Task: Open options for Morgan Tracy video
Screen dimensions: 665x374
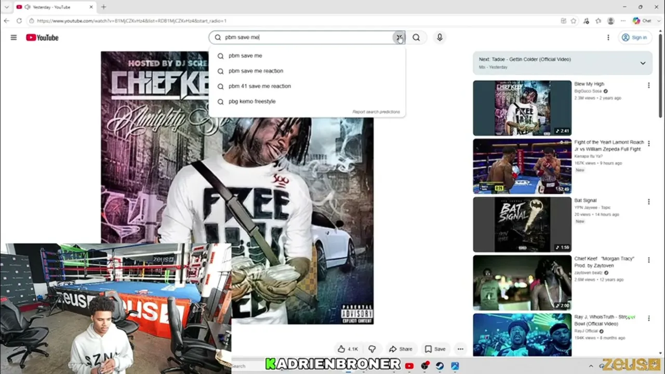Action: [x=648, y=260]
